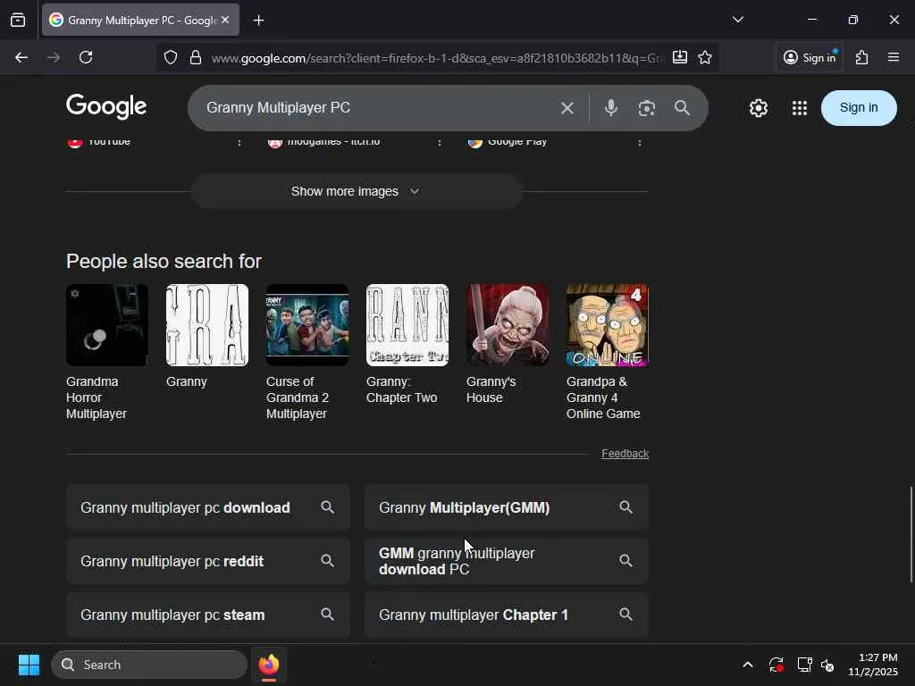
Task: Search GMM granny multiplayer download PC suggestion
Action: 507,561
